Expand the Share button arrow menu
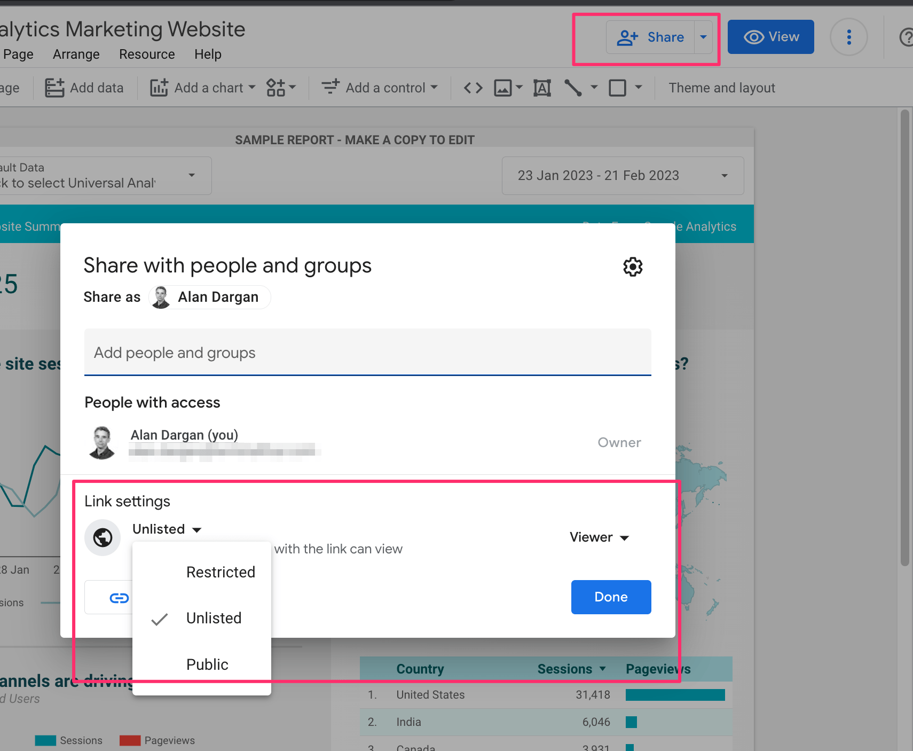 (x=703, y=37)
